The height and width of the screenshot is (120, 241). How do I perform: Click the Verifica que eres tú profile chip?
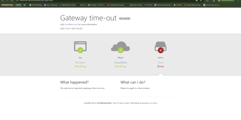tap(226, 1)
